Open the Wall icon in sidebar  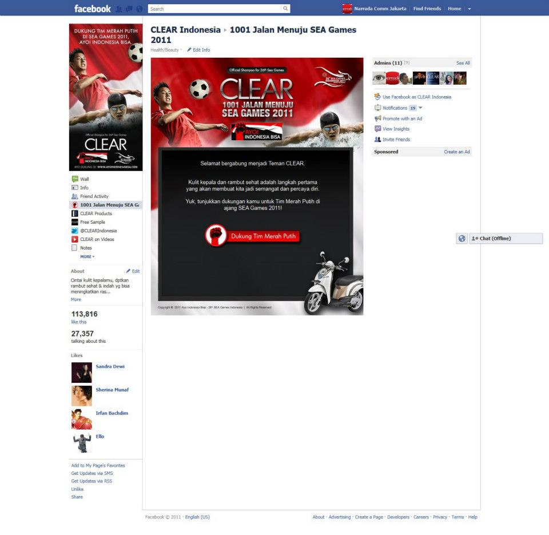point(75,179)
